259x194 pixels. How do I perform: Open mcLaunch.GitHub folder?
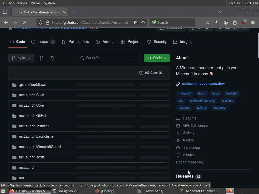tap(33, 116)
